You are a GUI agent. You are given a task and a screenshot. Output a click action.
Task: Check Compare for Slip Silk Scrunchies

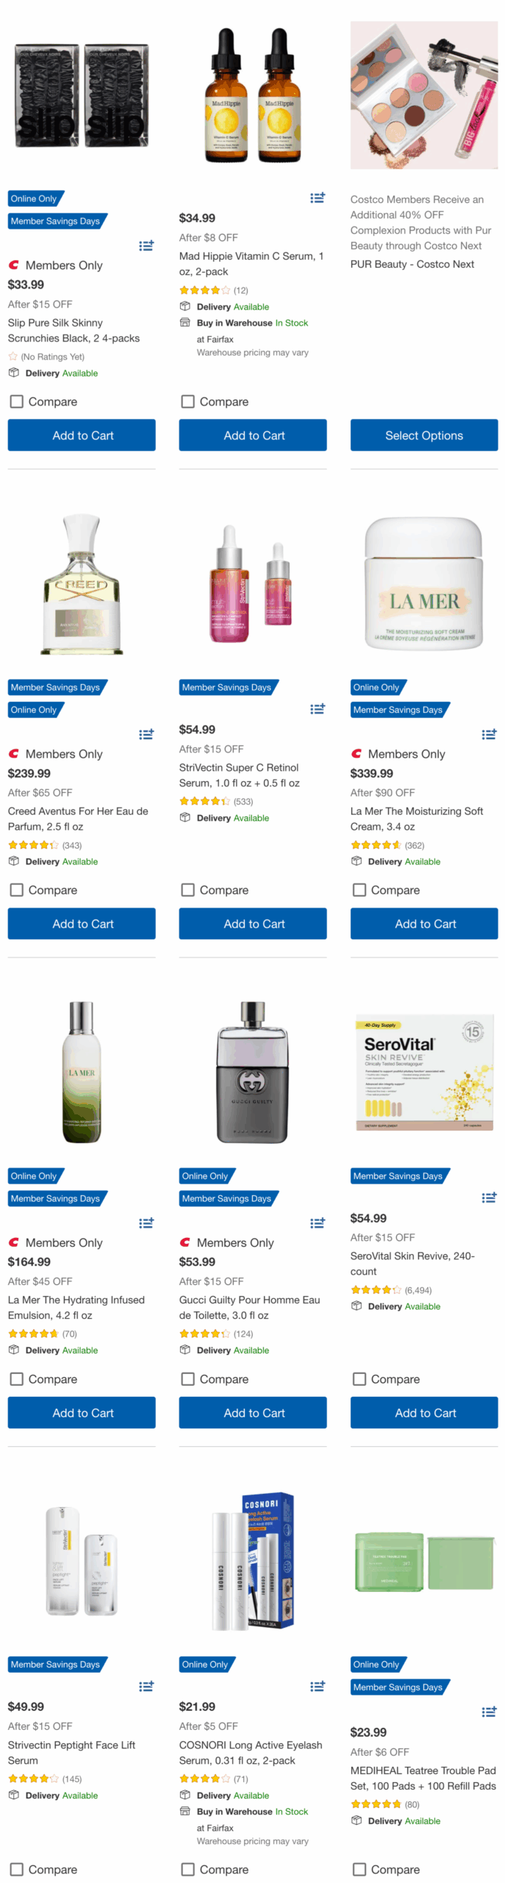pyautogui.click(x=16, y=402)
